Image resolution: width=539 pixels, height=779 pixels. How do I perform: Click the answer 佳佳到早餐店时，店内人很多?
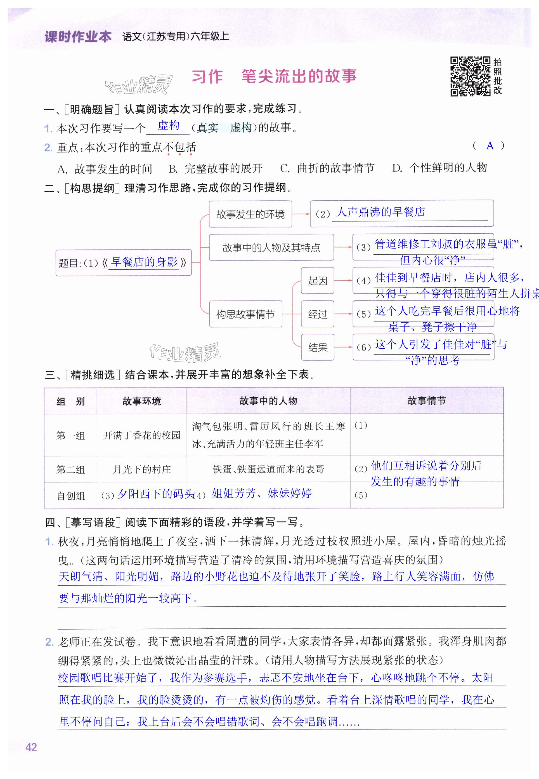click(450, 278)
